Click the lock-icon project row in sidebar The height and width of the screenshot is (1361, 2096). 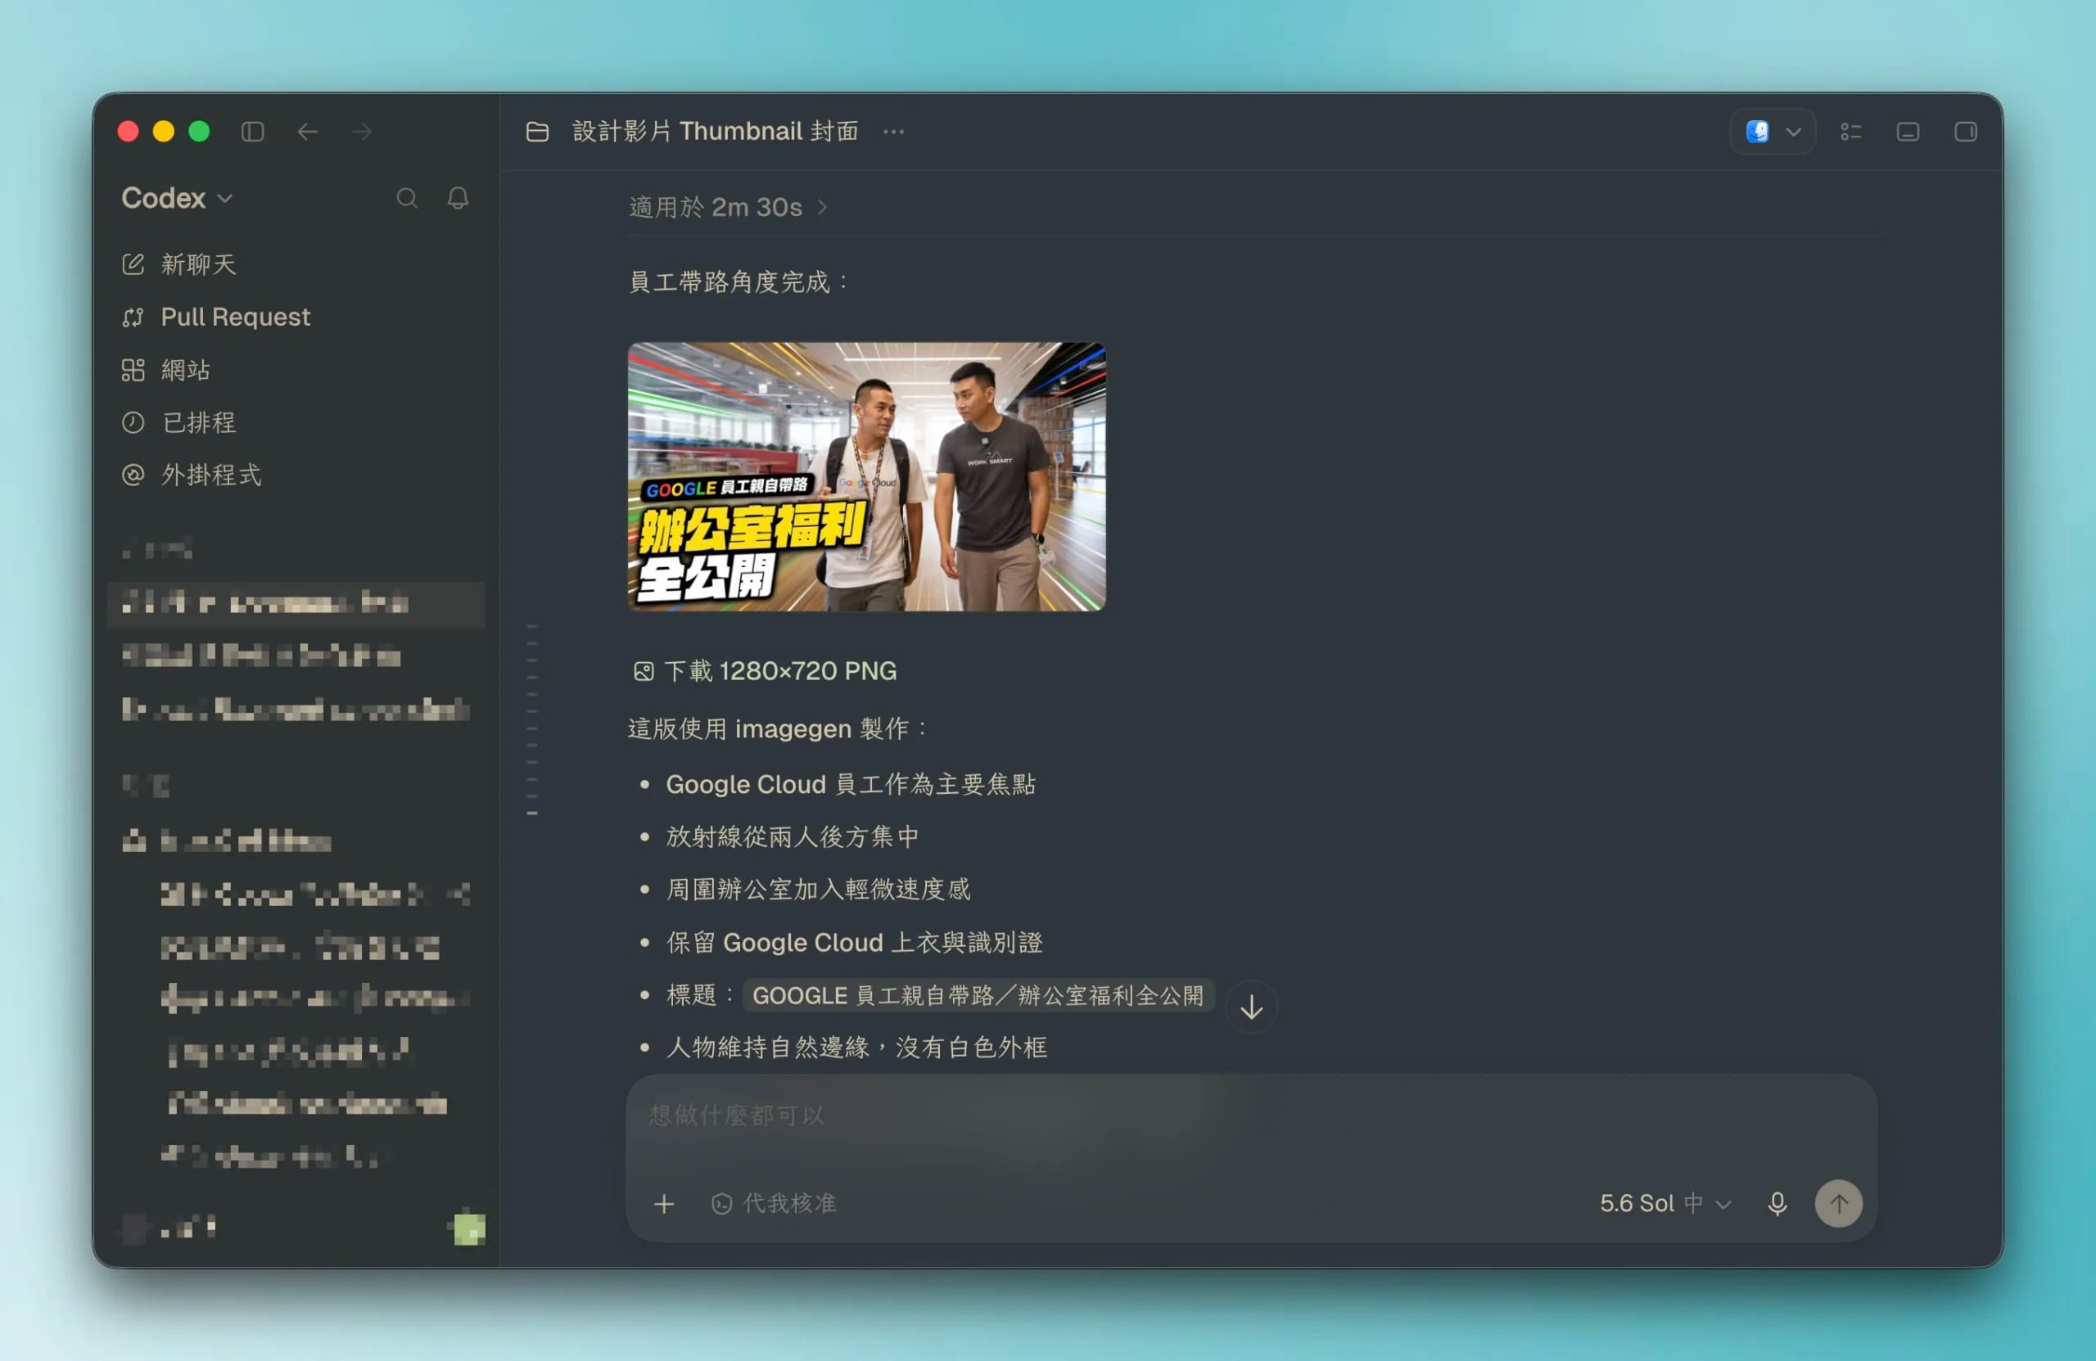(296, 841)
